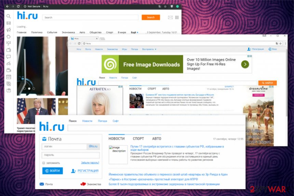
Task: Check the запомнить checkbox
Action: click(x=43, y=163)
